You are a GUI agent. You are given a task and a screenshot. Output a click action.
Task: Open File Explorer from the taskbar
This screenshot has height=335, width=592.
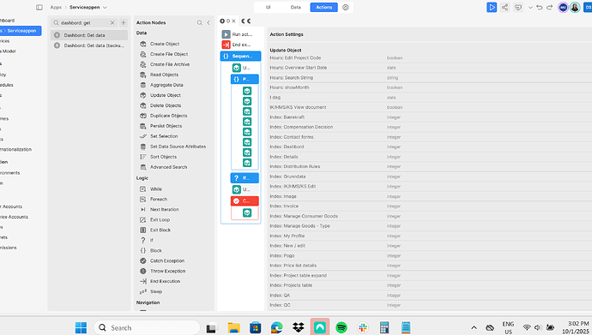click(x=233, y=327)
